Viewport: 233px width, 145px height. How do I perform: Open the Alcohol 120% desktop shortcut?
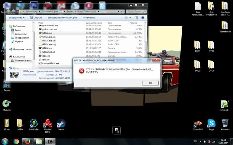click(x=47, y=126)
